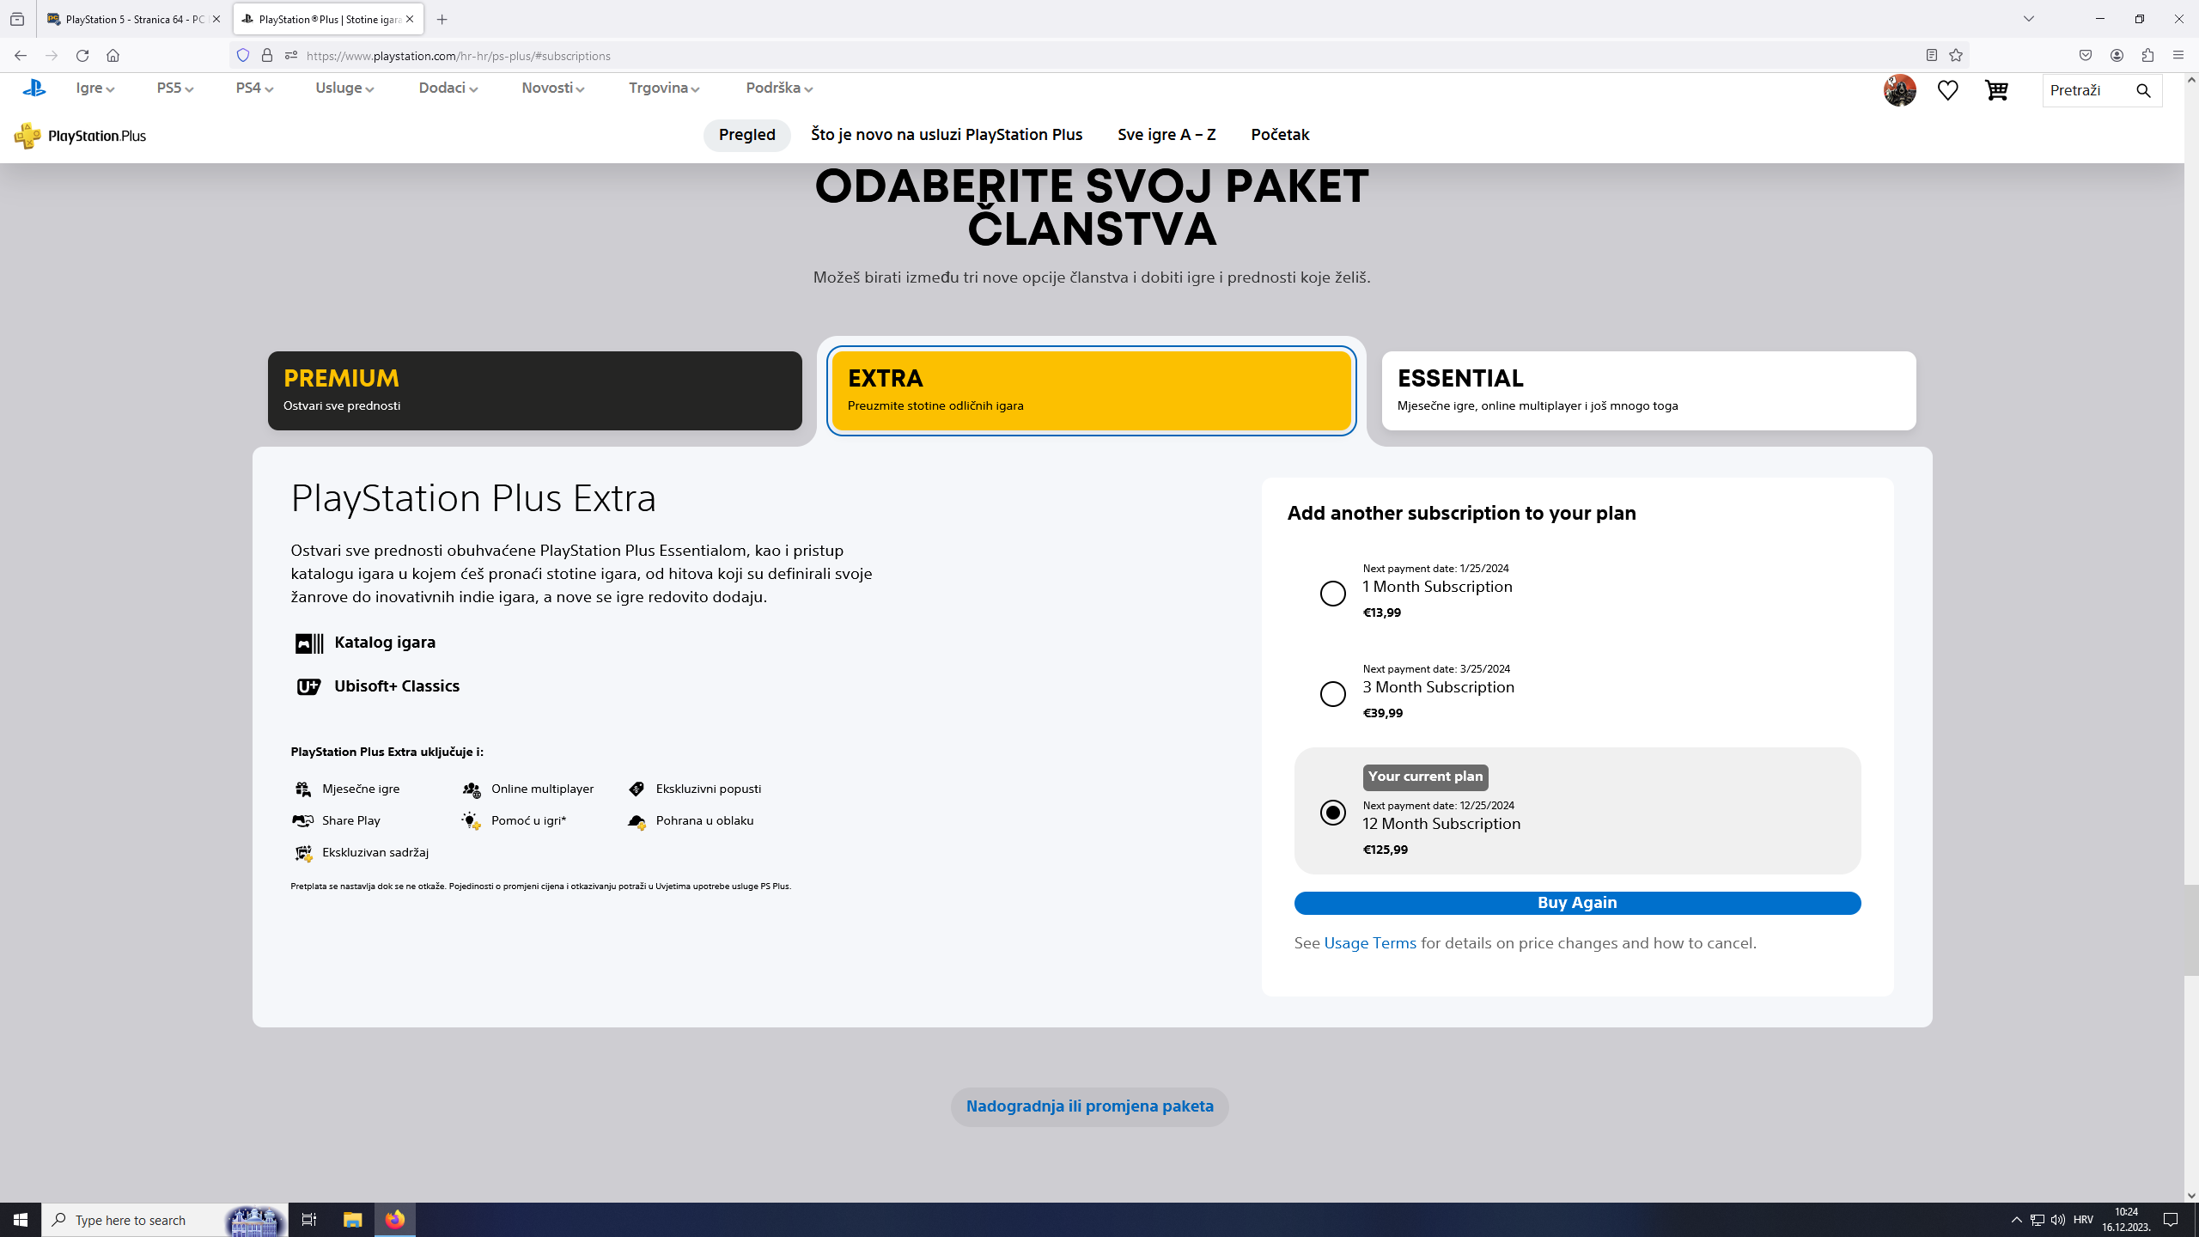Open the Usage Terms link
Viewport: 2199px width, 1237px height.
[x=1369, y=943]
